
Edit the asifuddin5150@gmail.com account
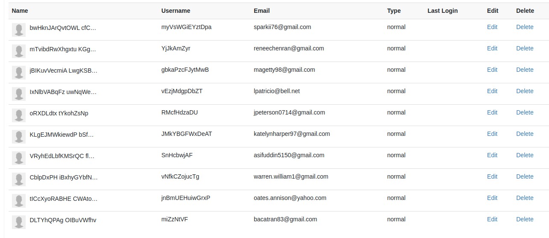coord(492,155)
